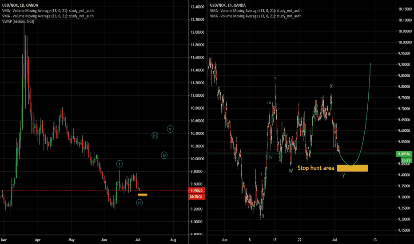The width and height of the screenshot is (414, 244).
Task: Select wave label ii at hourly chart low
Action: [x=263, y=216]
